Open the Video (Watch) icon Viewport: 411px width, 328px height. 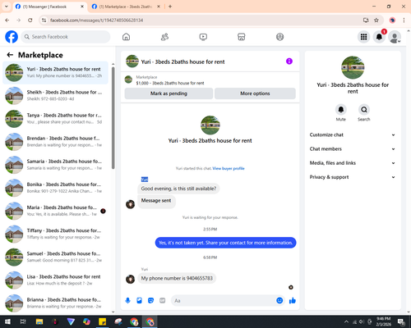point(203,37)
